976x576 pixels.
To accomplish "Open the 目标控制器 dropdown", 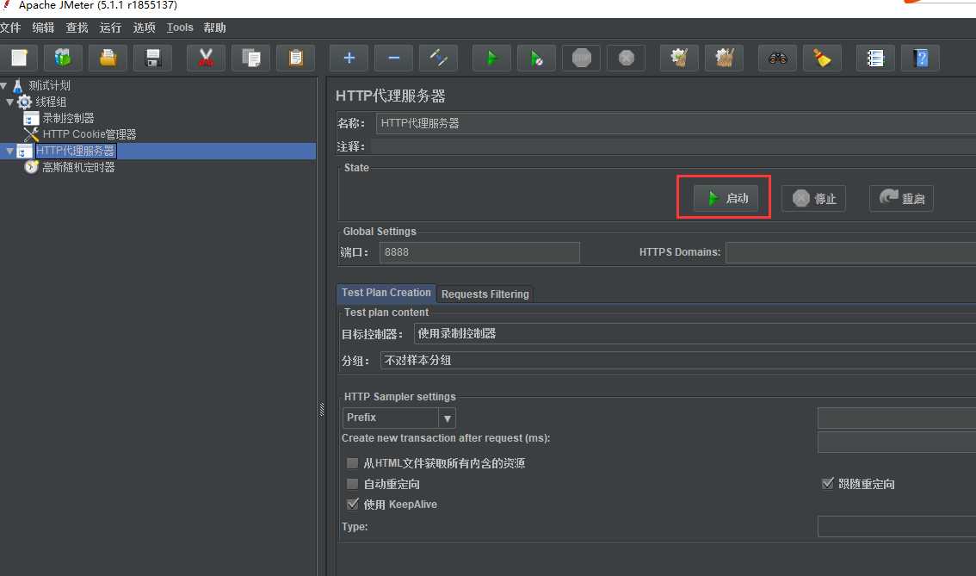I will (695, 334).
